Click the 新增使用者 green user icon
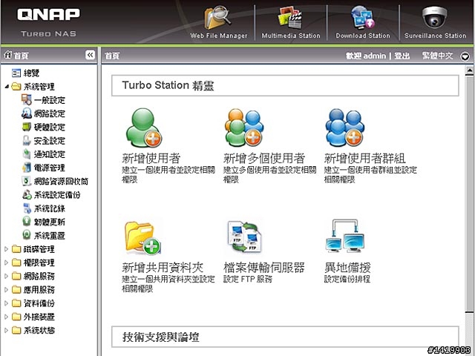475x356 pixels. coord(143,128)
